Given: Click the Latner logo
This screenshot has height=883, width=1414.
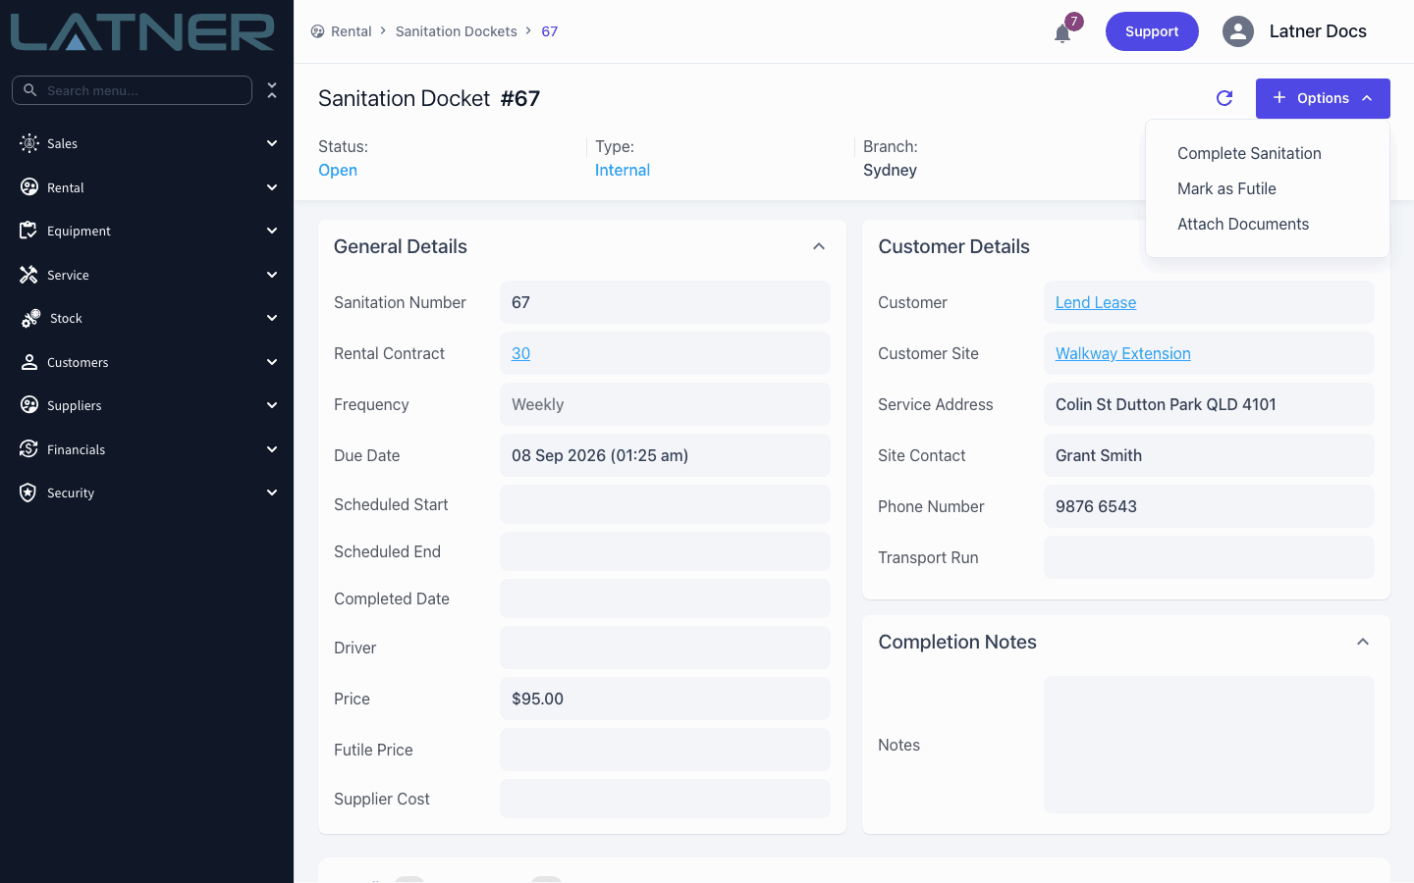Looking at the screenshot, I should point(142,31).
